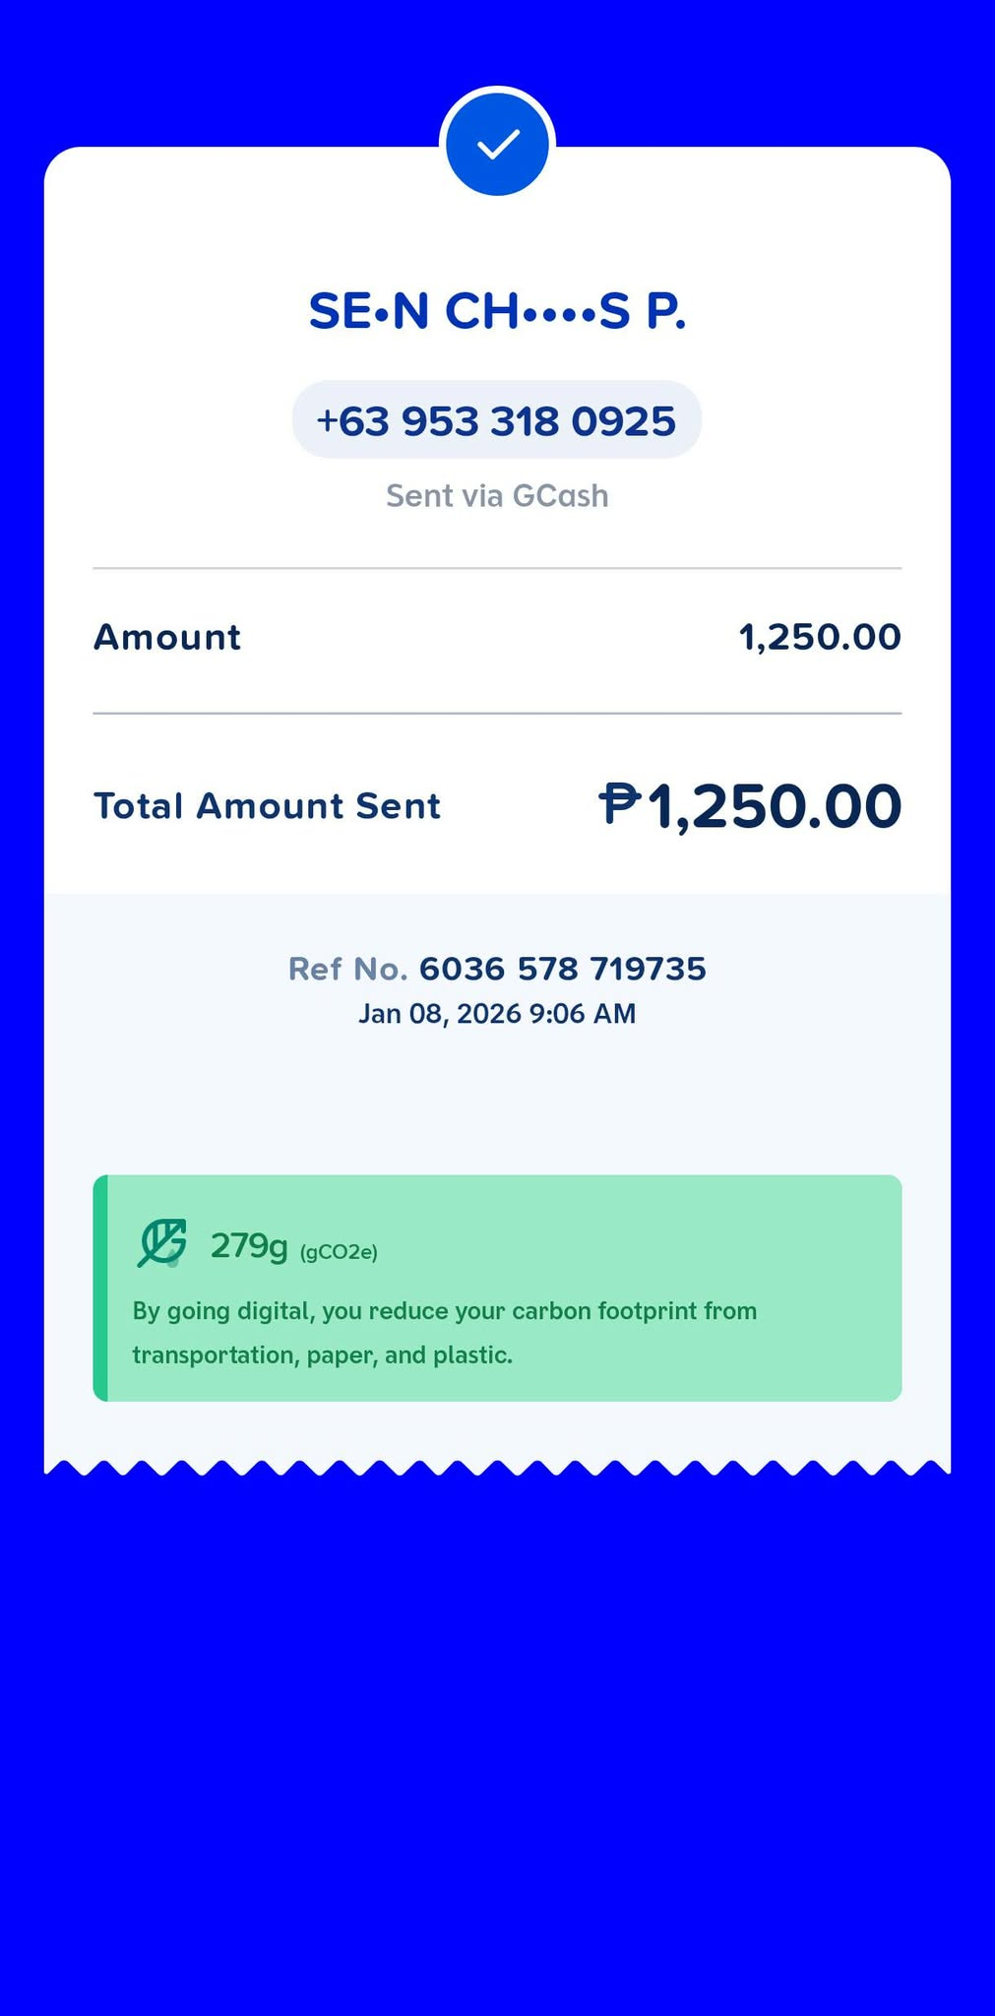Click the (gCO2e) unit label

tap(339, 1252)
